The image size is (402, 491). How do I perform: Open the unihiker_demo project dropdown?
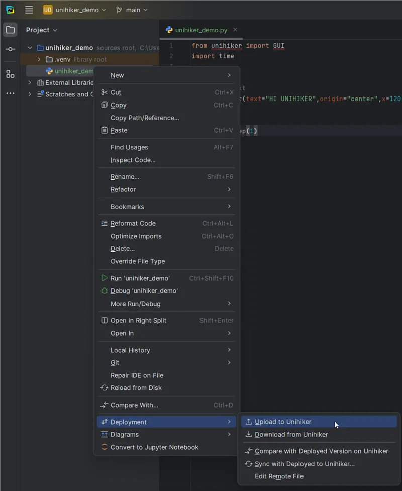coord(81,10)
